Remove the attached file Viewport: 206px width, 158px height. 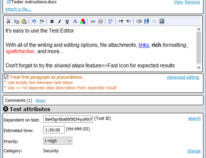click(192, 2)
